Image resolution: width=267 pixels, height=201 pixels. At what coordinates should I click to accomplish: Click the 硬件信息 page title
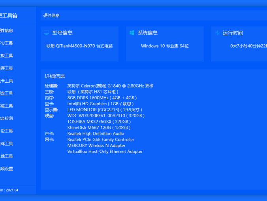pos(51,15)
